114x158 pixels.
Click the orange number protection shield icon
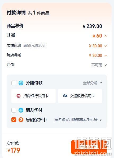point(21,120)
